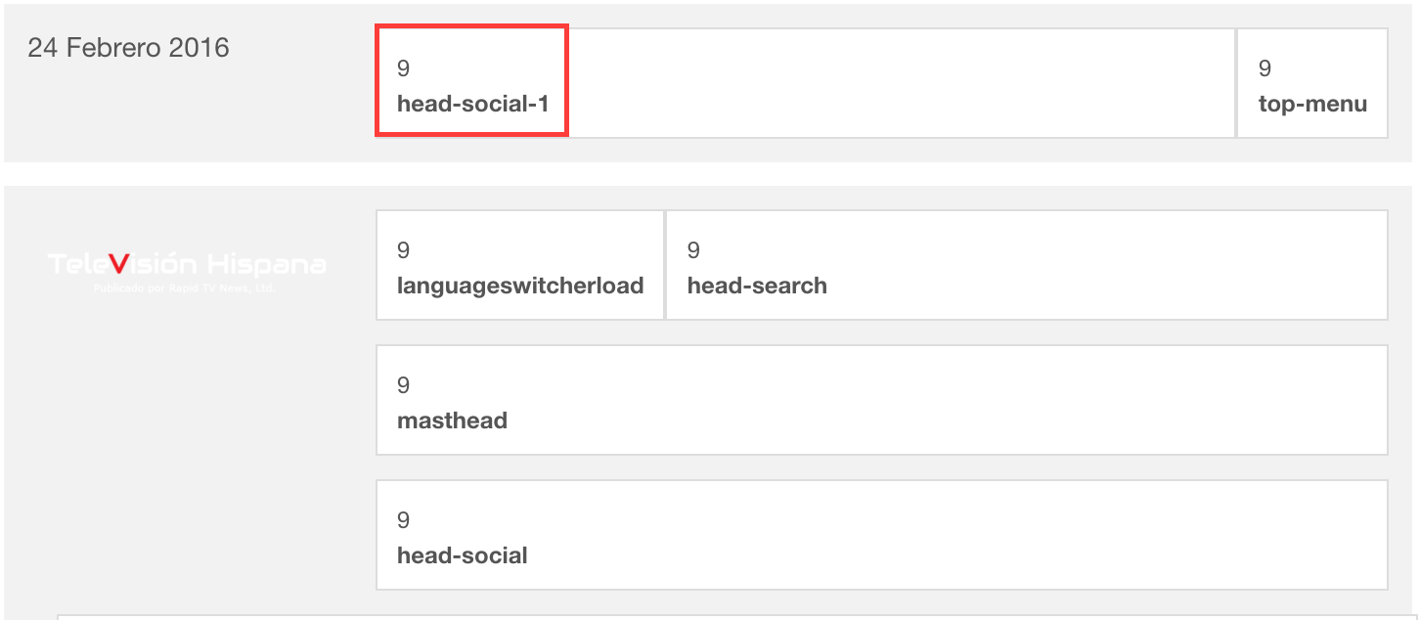Click the head-search position label

coord(757,286)
